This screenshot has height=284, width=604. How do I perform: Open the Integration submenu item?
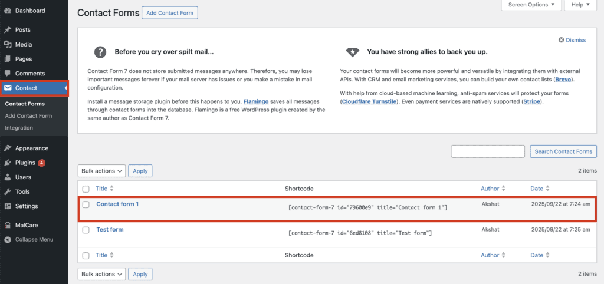coord(19,128)
